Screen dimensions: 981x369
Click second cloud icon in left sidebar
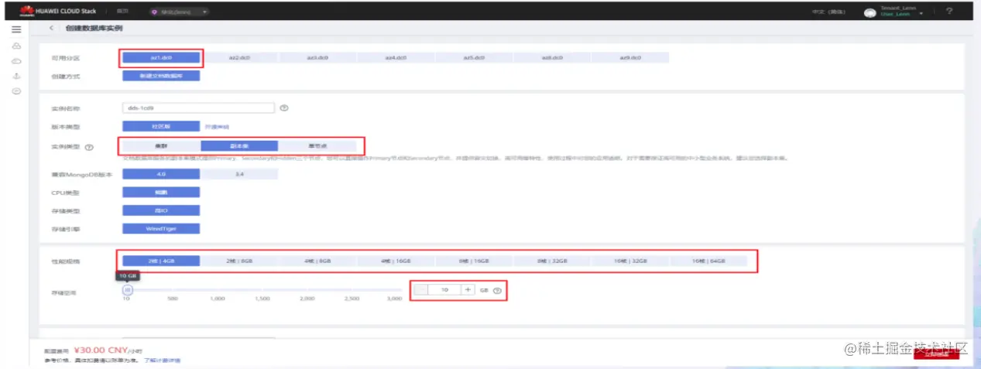[x=15, y=61]
